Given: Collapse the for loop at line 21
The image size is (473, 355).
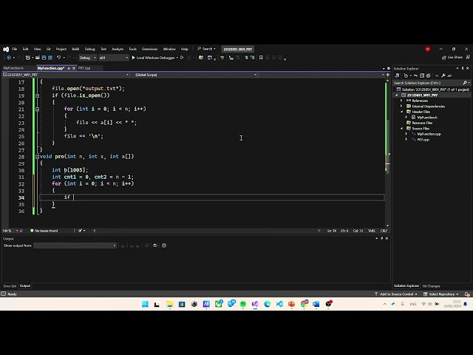Looking at the screenshot, I should 38,109.
